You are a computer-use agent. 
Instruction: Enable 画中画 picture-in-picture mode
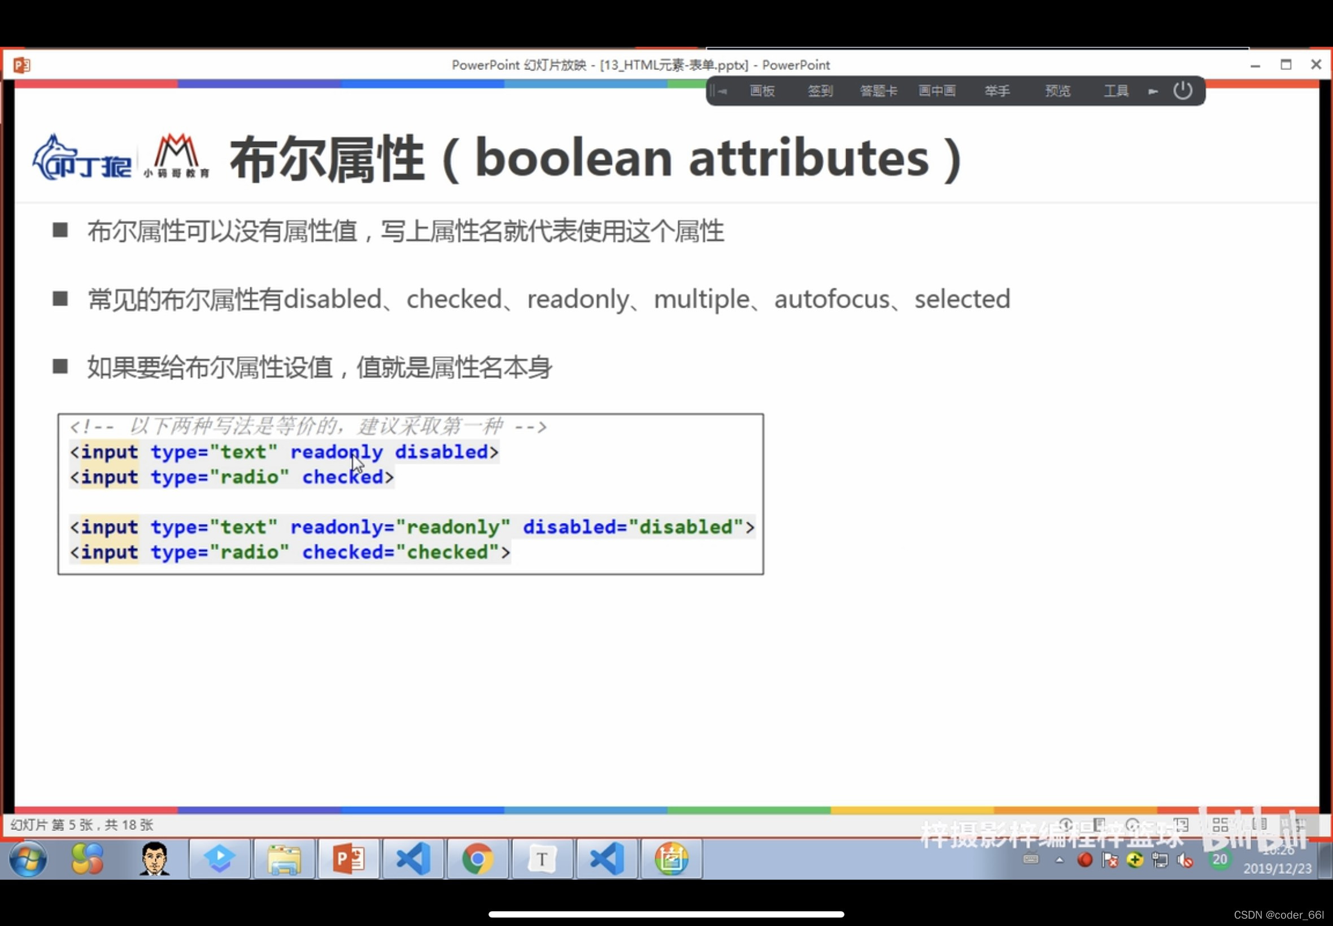tap(936, 91)
